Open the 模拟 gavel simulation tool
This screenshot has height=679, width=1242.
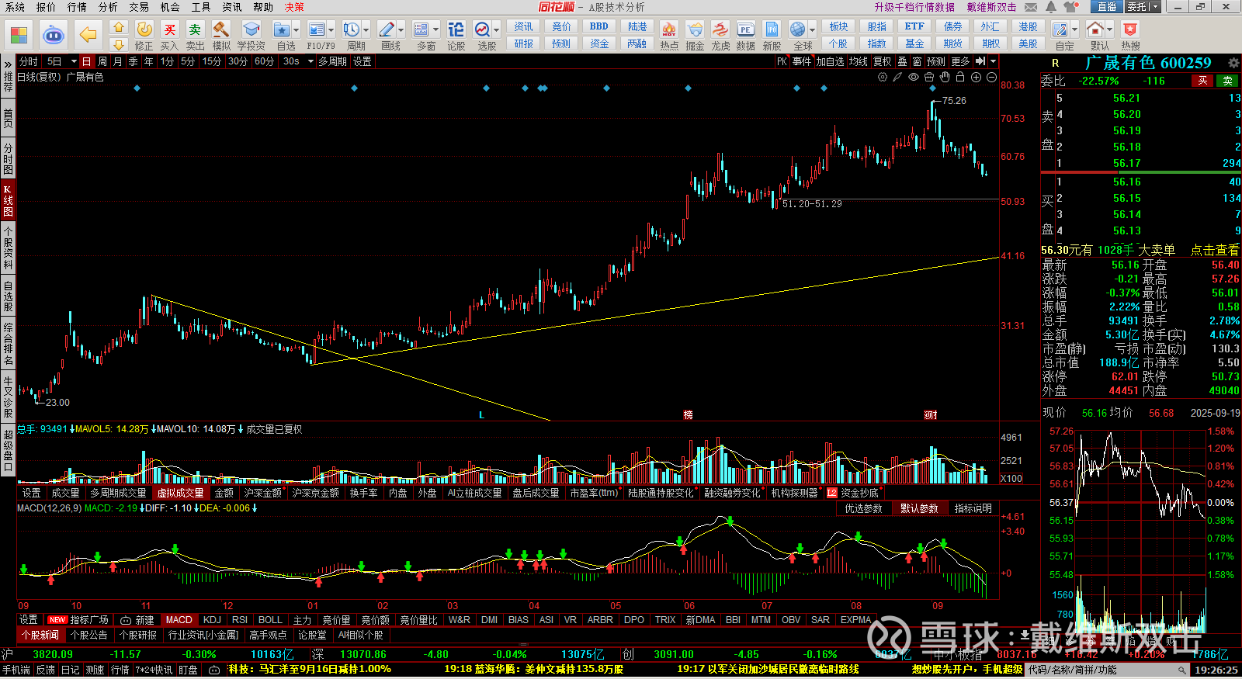pos(221,35)
